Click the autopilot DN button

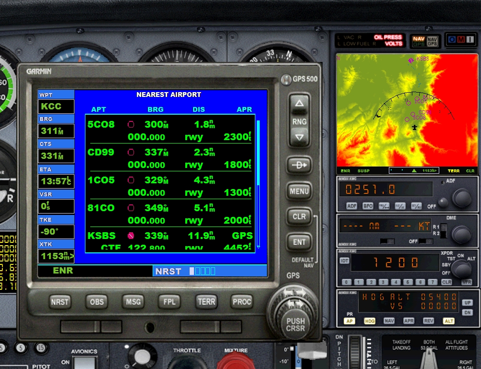(467, 312)
